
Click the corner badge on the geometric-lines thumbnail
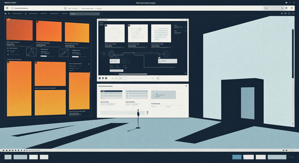pos(129,26)
